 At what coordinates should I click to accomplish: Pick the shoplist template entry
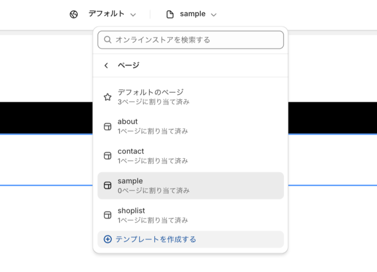point(190,215)
